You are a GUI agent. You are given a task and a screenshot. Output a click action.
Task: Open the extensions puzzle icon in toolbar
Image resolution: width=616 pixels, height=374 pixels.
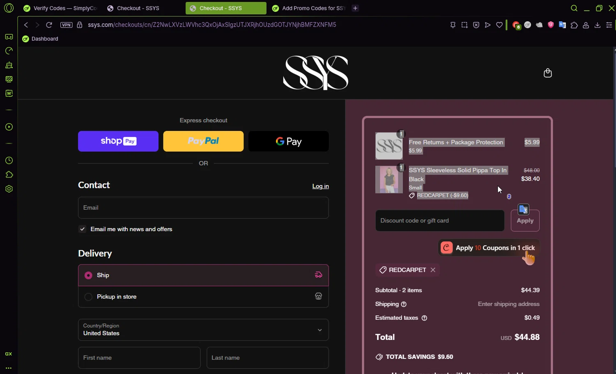click(x=574, y=25)
